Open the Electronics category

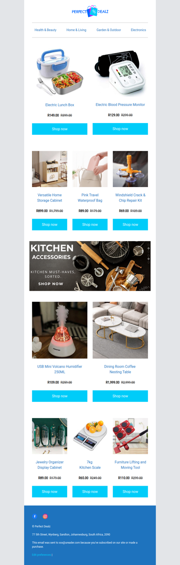coord(139,30)
